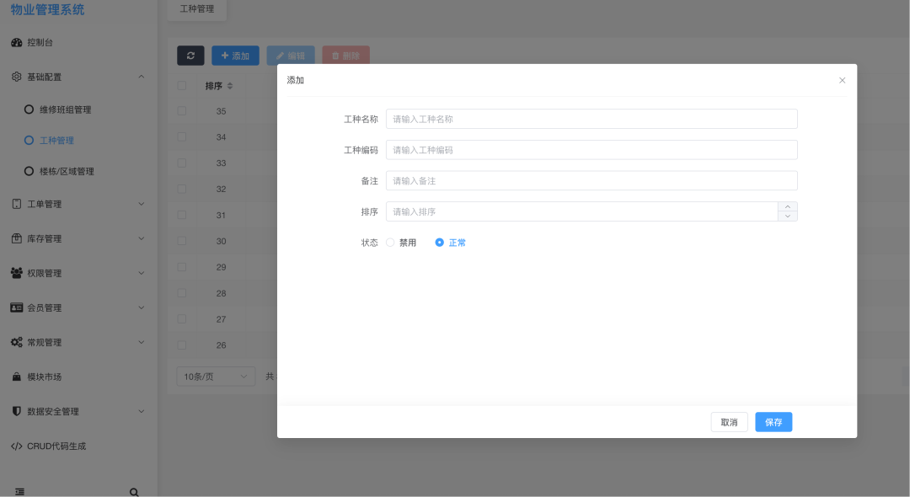Check the row checkbox for 排序 35

182,110
